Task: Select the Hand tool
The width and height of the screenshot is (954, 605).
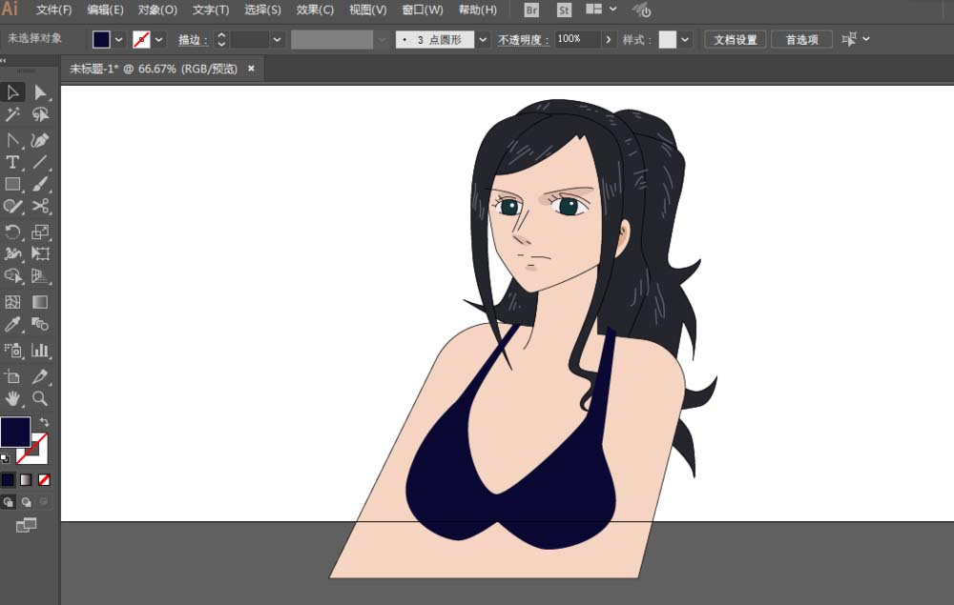Action: (x=12, y=398)
